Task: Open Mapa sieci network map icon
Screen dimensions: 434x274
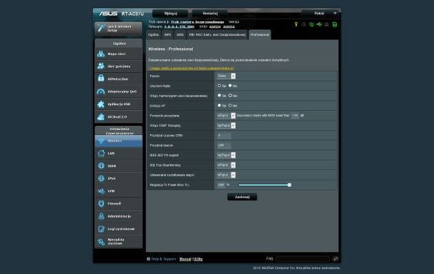Action: 101,54
